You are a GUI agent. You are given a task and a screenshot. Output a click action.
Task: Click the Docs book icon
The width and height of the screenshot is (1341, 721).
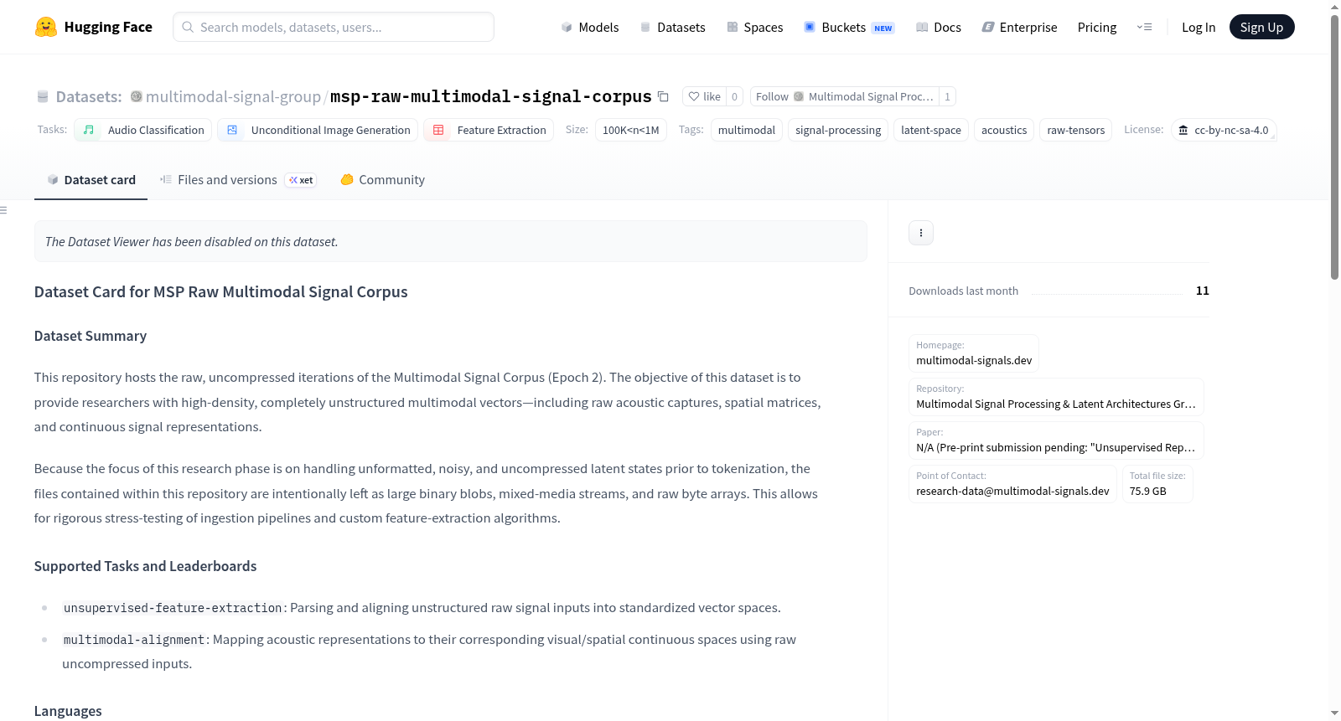point(922,28)
